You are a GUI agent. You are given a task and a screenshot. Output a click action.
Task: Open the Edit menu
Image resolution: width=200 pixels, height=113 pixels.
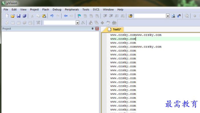[14, 10]
